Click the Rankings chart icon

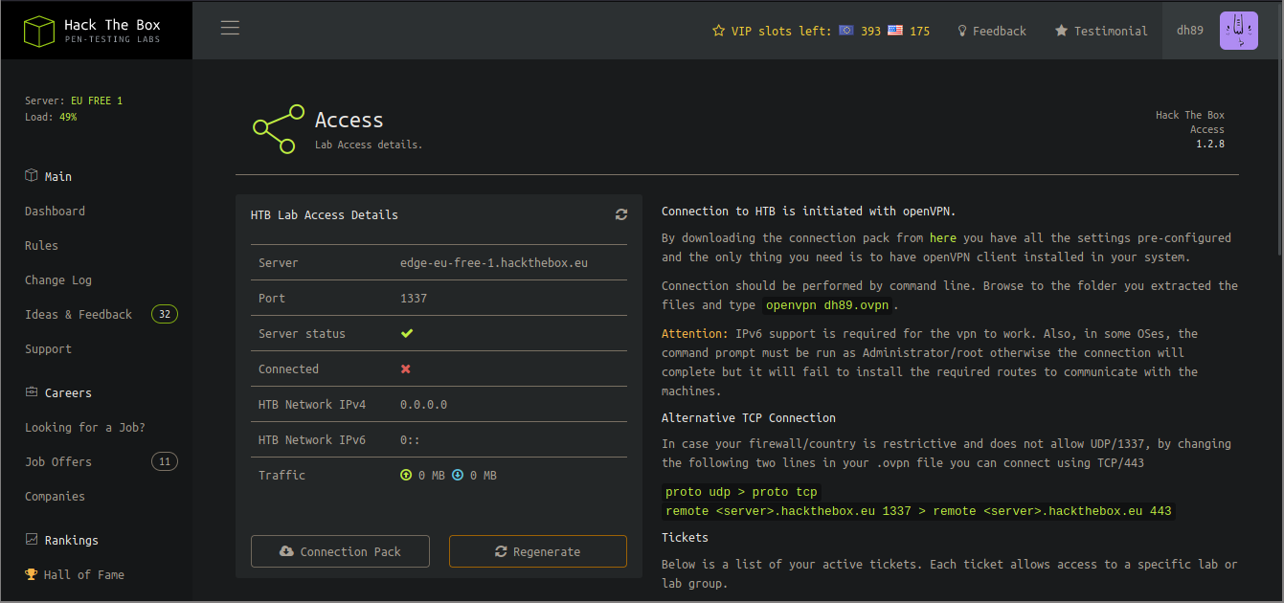coord(32,540)
